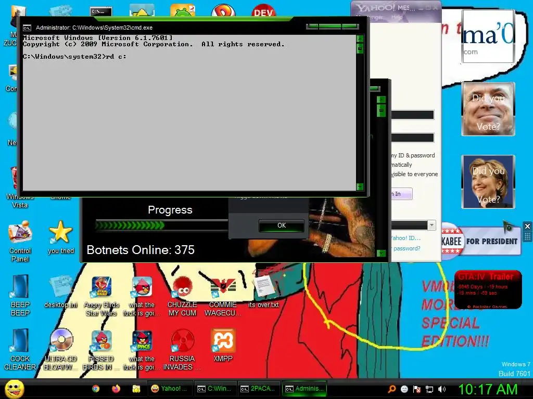Open the Help menu in Yahoo Messenger
This screenshot has height=399, width=533.
click(397, 17)
